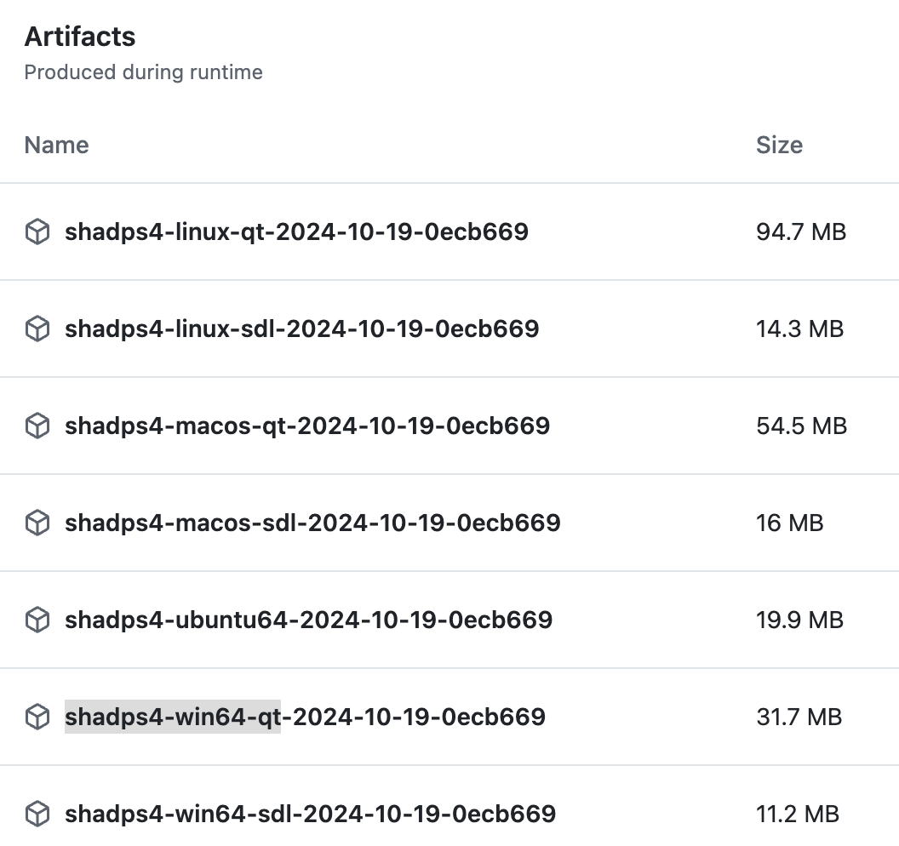Screen dimensions: 899x846
Task: Click the package icon beside shadps4-macos-qt artifact
Action: [x=37, y=425]
